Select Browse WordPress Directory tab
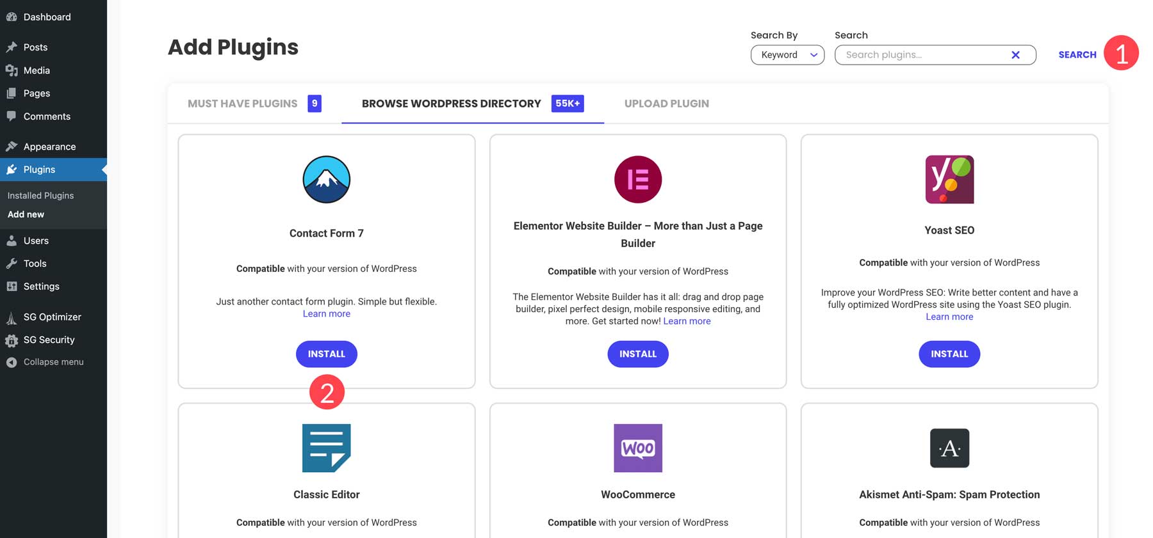 pyautogui.click(x=452, y=104)
